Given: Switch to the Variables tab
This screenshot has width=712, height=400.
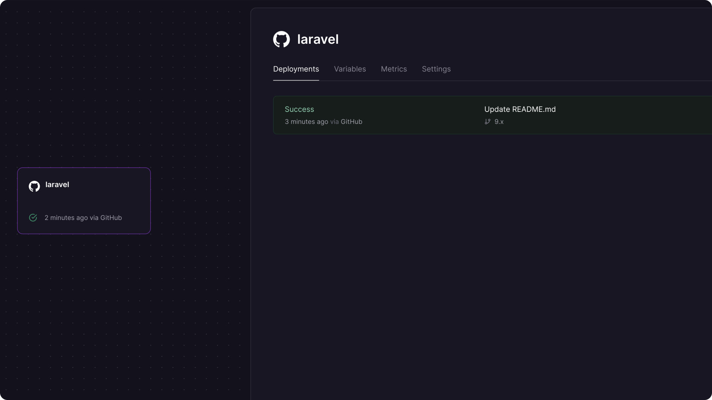Looking at the screenshot, I should click(x=350, y=69).
